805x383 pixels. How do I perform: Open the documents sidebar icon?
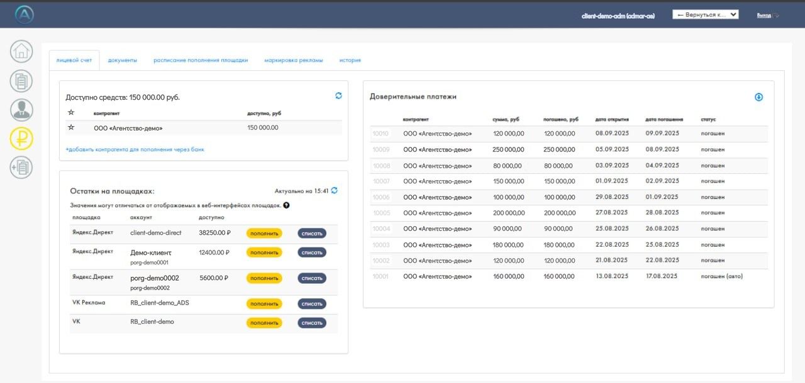pos(21,81)
